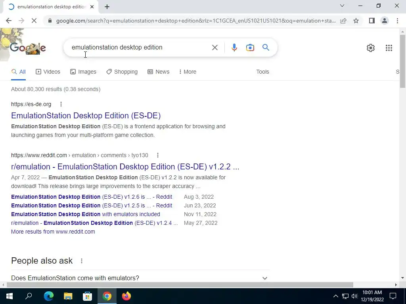Share this page from address bar
The image size is (406, 304).
(x=343, y=21)
